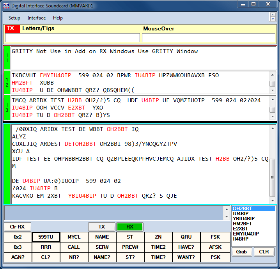
Task: Click the HAVE? macro button
Action: [186, 247]
